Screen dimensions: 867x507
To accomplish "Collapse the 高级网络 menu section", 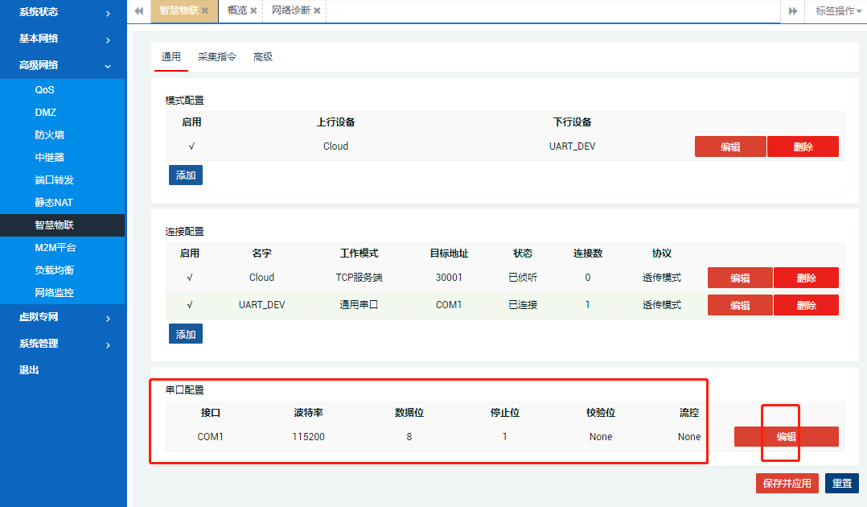I will click(x=37, y=65).
